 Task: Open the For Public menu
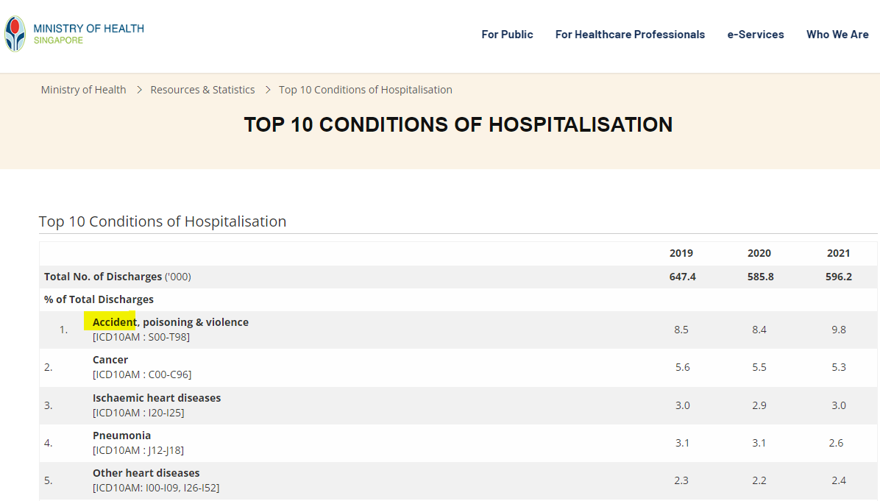[x=507, y=35]
